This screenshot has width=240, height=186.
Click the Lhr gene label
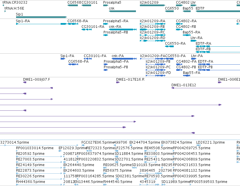coord(193,3)
